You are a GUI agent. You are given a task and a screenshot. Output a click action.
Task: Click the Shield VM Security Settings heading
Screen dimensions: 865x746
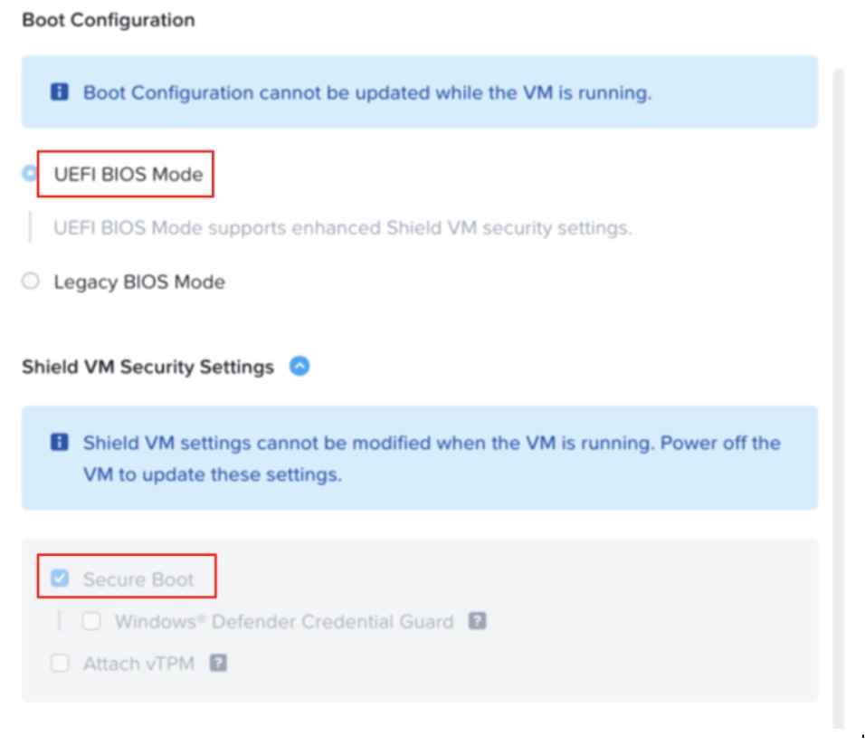[147, 367]
